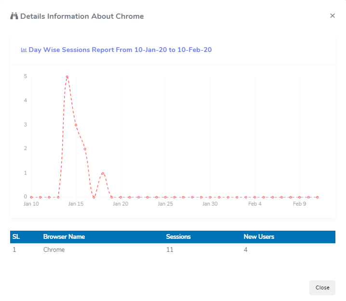Click the Day Wise Sessions Report title
Image resolution: width=346 pixels, height=301 pixels.
click(x=120, y=50)
